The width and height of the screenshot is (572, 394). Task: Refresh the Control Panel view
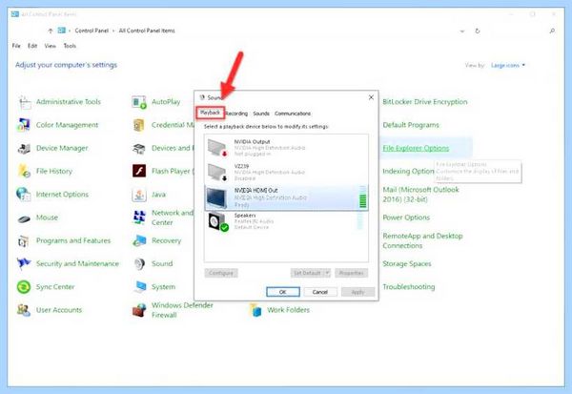tap(478, 31)
